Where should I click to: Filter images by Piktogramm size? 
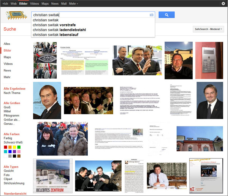tap(11, 115)
